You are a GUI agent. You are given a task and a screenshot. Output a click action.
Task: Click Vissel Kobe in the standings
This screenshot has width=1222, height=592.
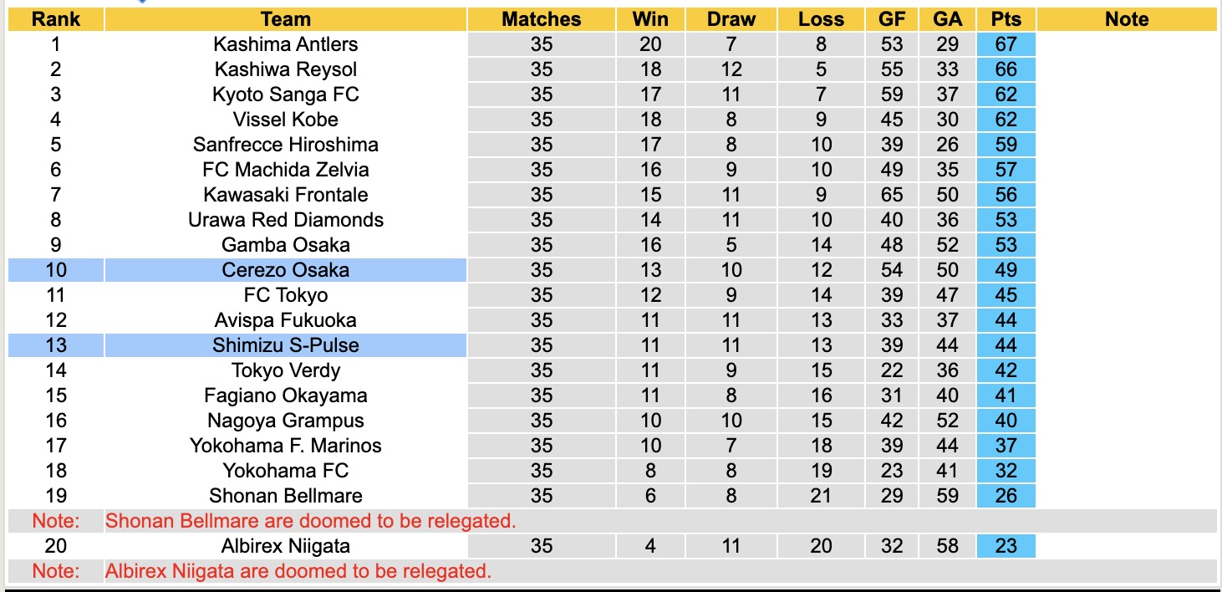click(x=285, y=120)
